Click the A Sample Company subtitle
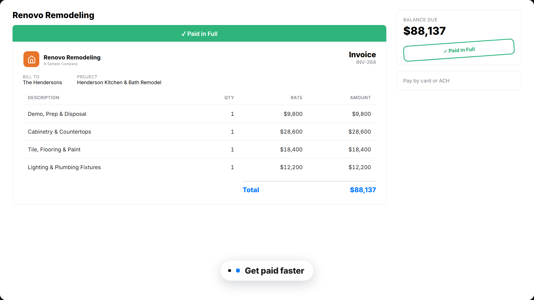 (61, 64)
